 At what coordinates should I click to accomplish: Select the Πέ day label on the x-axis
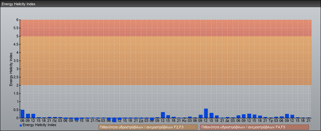point(55,121)
